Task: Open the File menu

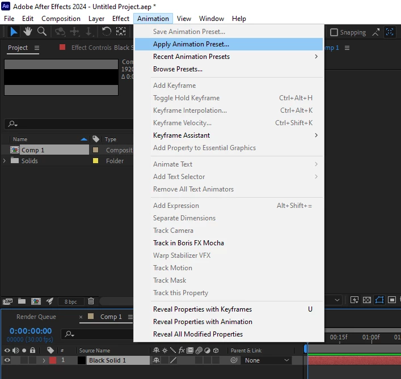Action: [9, 19]
